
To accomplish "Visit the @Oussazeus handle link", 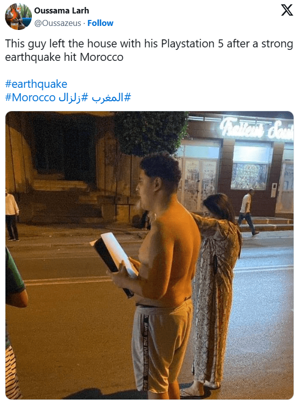I will pyautogui.click(x=58, y=23).
